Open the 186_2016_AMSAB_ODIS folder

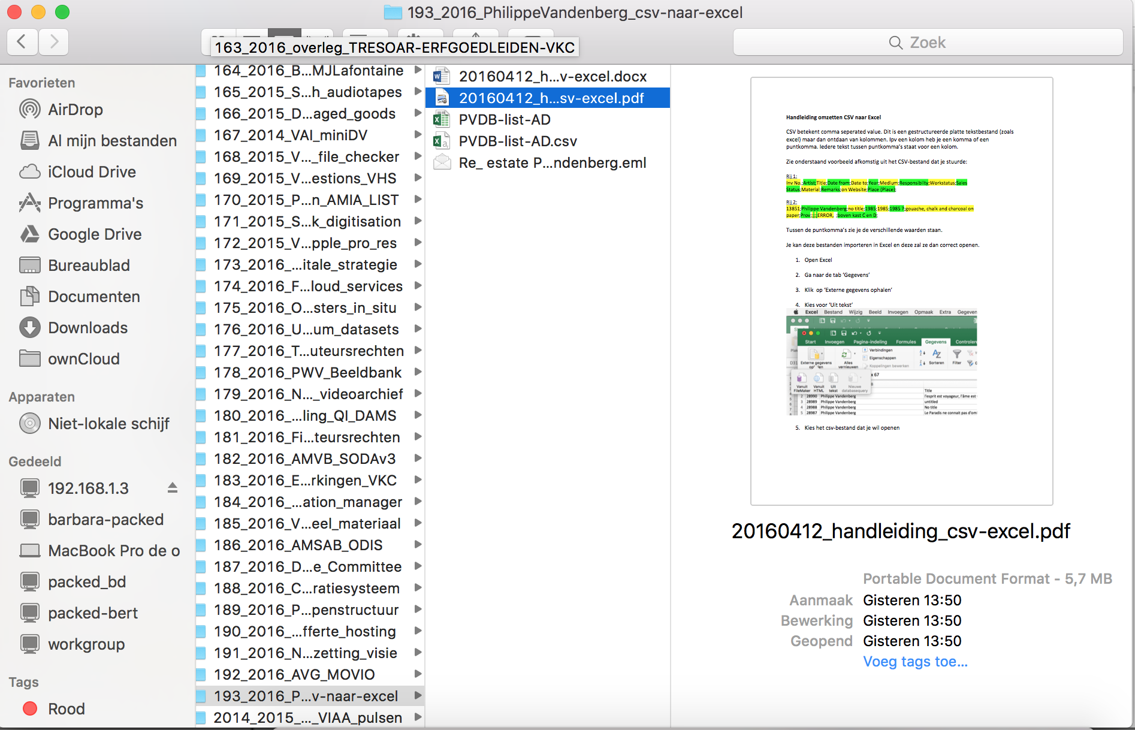click(x=298, y=545)
